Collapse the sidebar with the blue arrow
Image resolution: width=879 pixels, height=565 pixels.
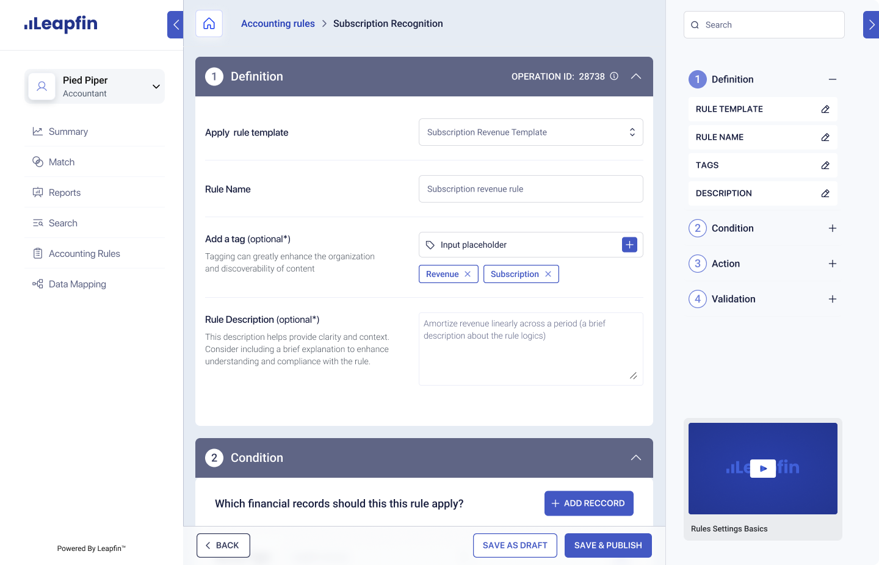(x=175, y=24)
